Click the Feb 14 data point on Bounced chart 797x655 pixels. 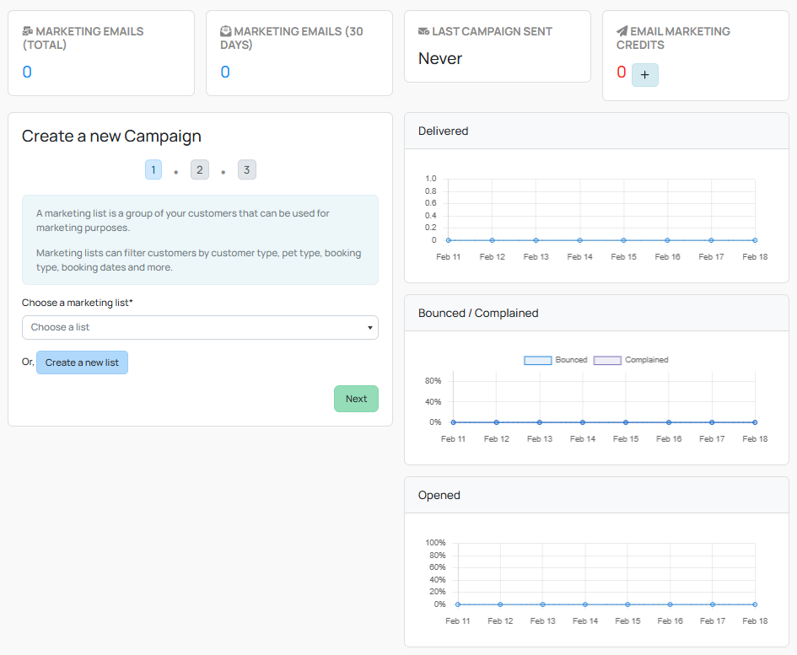(x=583, y=422)
